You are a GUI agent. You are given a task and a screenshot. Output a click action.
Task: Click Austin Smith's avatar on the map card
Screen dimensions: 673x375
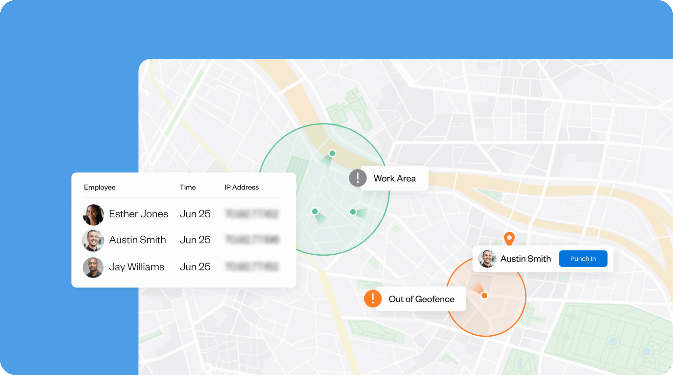(488, 259)
